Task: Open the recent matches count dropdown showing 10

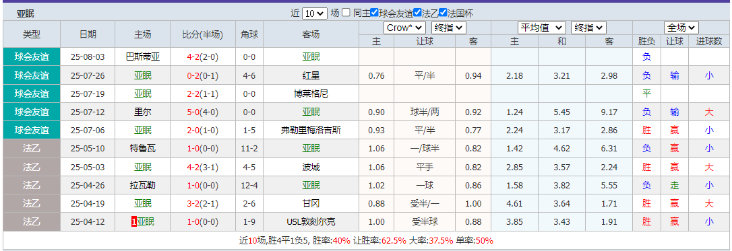Action: pyautogui.click(x=315, y=13)
